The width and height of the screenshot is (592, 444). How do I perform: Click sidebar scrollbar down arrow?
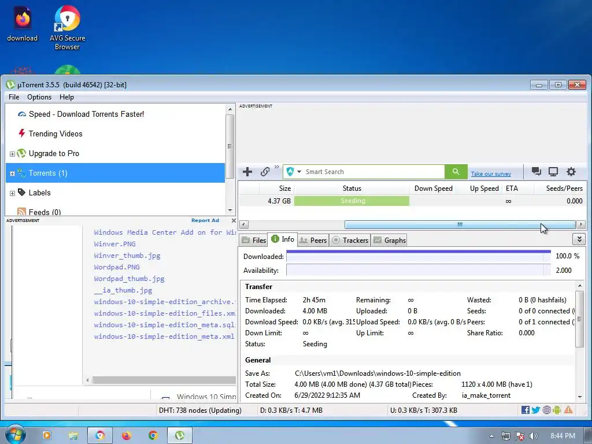pyautogui.click(x=230, y=210)
